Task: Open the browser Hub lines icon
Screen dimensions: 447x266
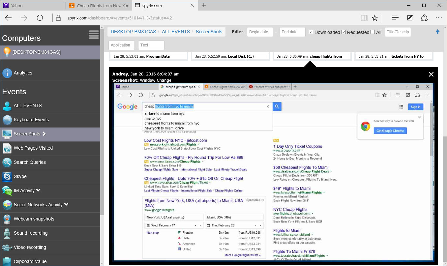Action: click(x=395, y=18)
